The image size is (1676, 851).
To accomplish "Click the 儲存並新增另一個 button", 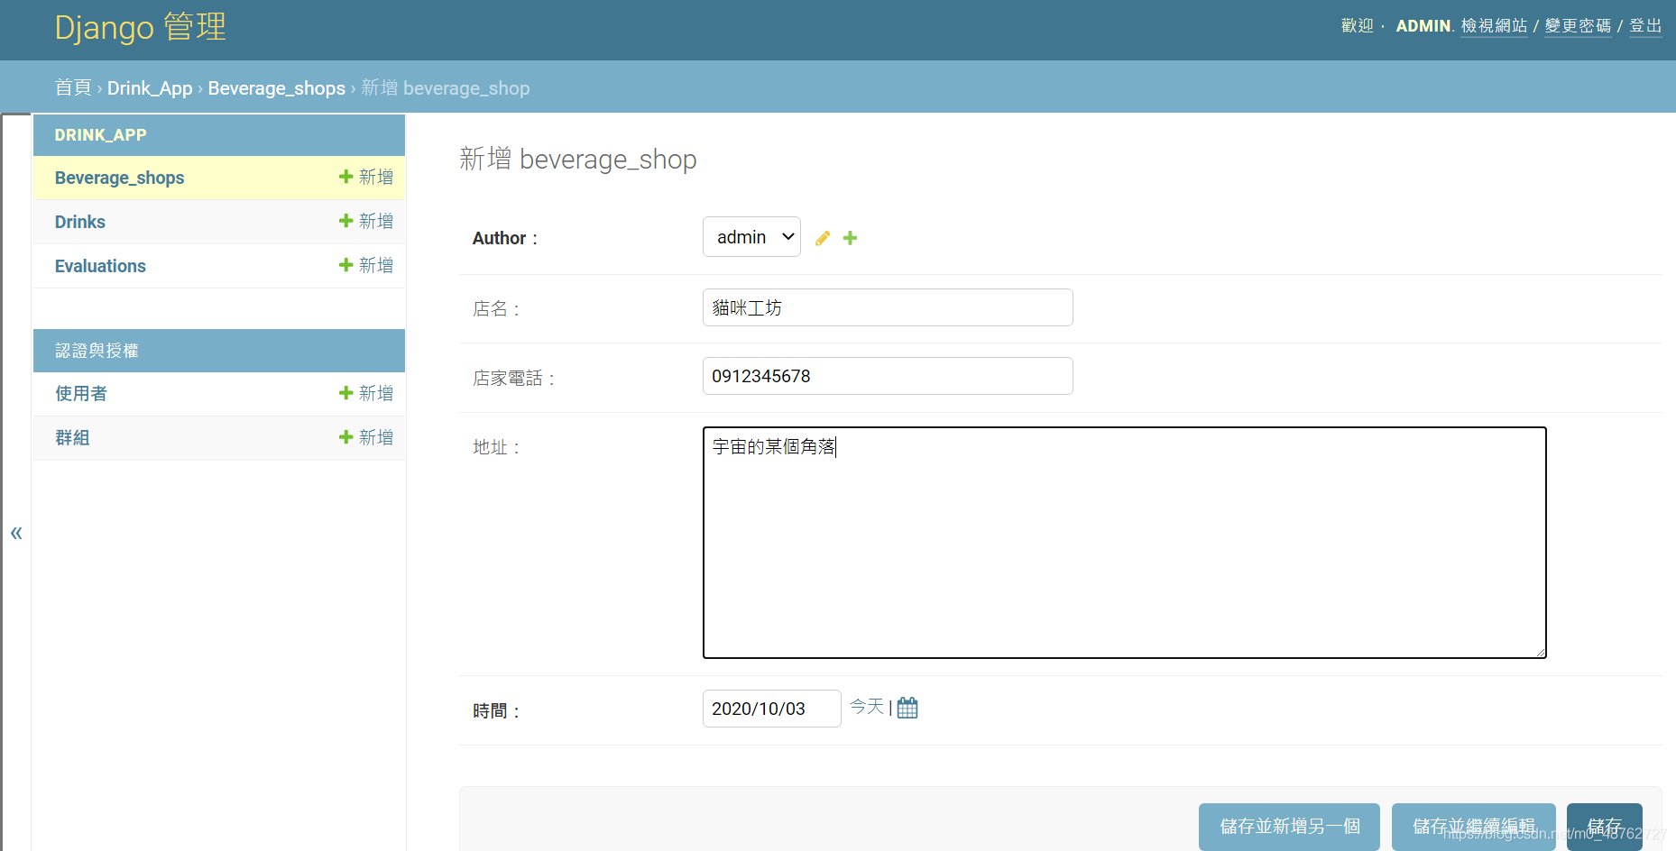I will pyautogui.click(x=1289, y=827).
